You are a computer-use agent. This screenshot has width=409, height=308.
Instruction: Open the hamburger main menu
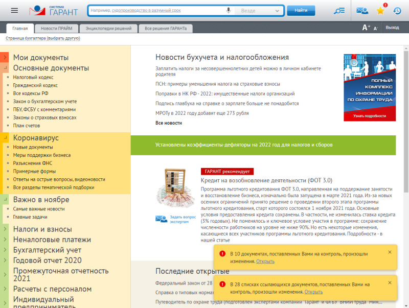15,10
